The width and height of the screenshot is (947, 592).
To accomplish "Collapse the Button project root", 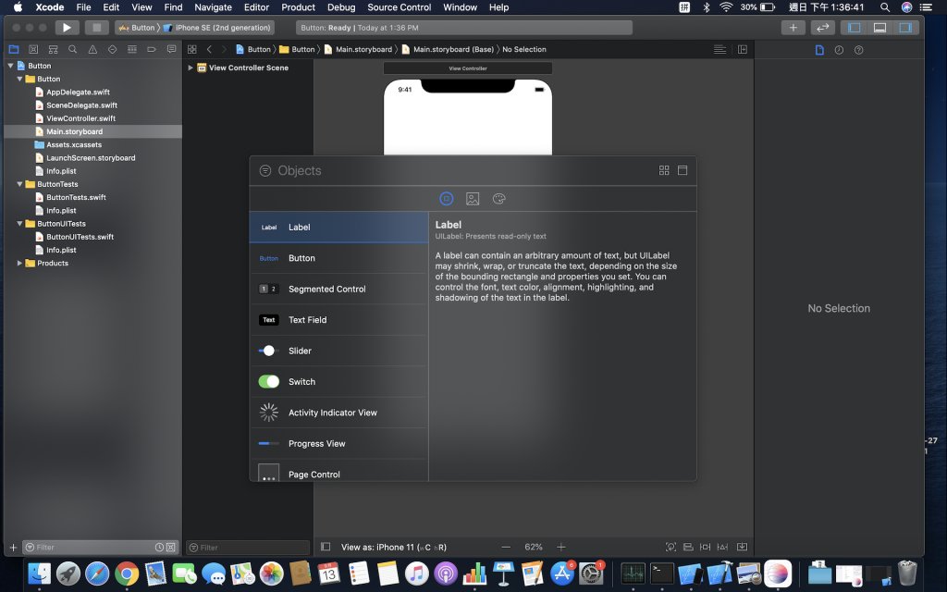I will click(10, 66).
